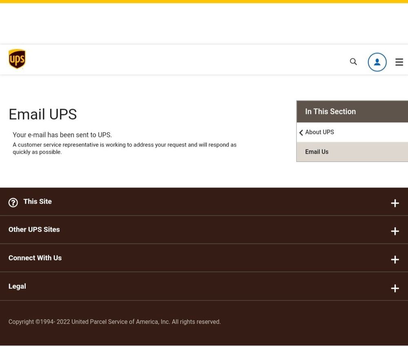Expand This Site using its plus icon
This screenshot has width=408, height=347.
395,203
